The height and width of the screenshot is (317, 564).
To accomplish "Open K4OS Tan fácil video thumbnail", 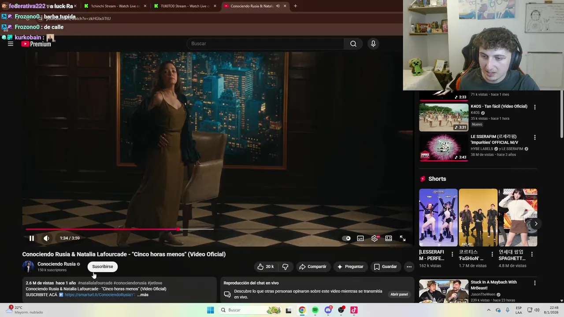I will [x=444, y=117].
